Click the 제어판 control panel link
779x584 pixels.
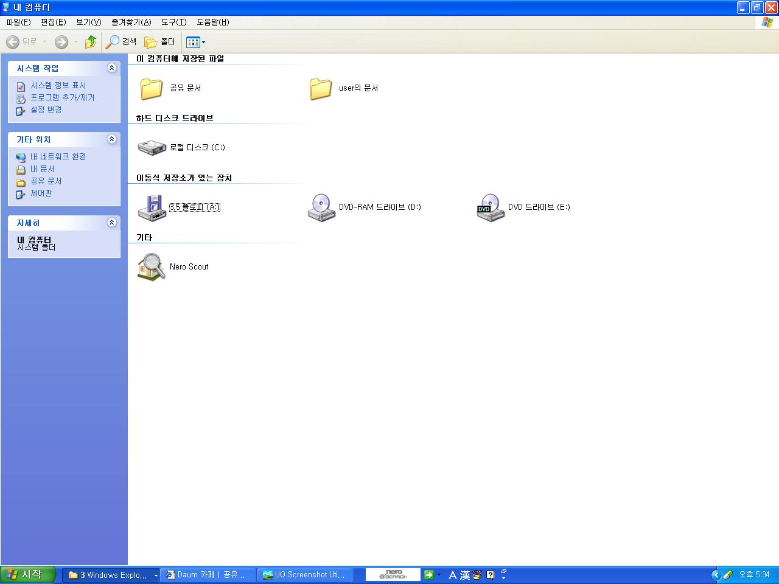click(41, 193)
